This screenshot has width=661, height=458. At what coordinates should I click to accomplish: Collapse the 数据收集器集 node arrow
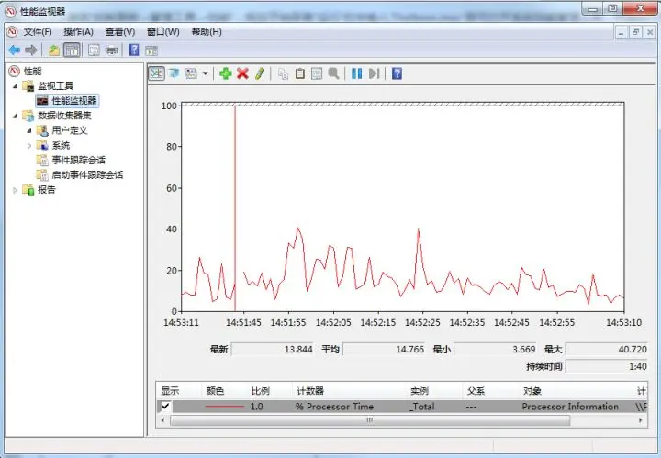click(x=16, y=116)
